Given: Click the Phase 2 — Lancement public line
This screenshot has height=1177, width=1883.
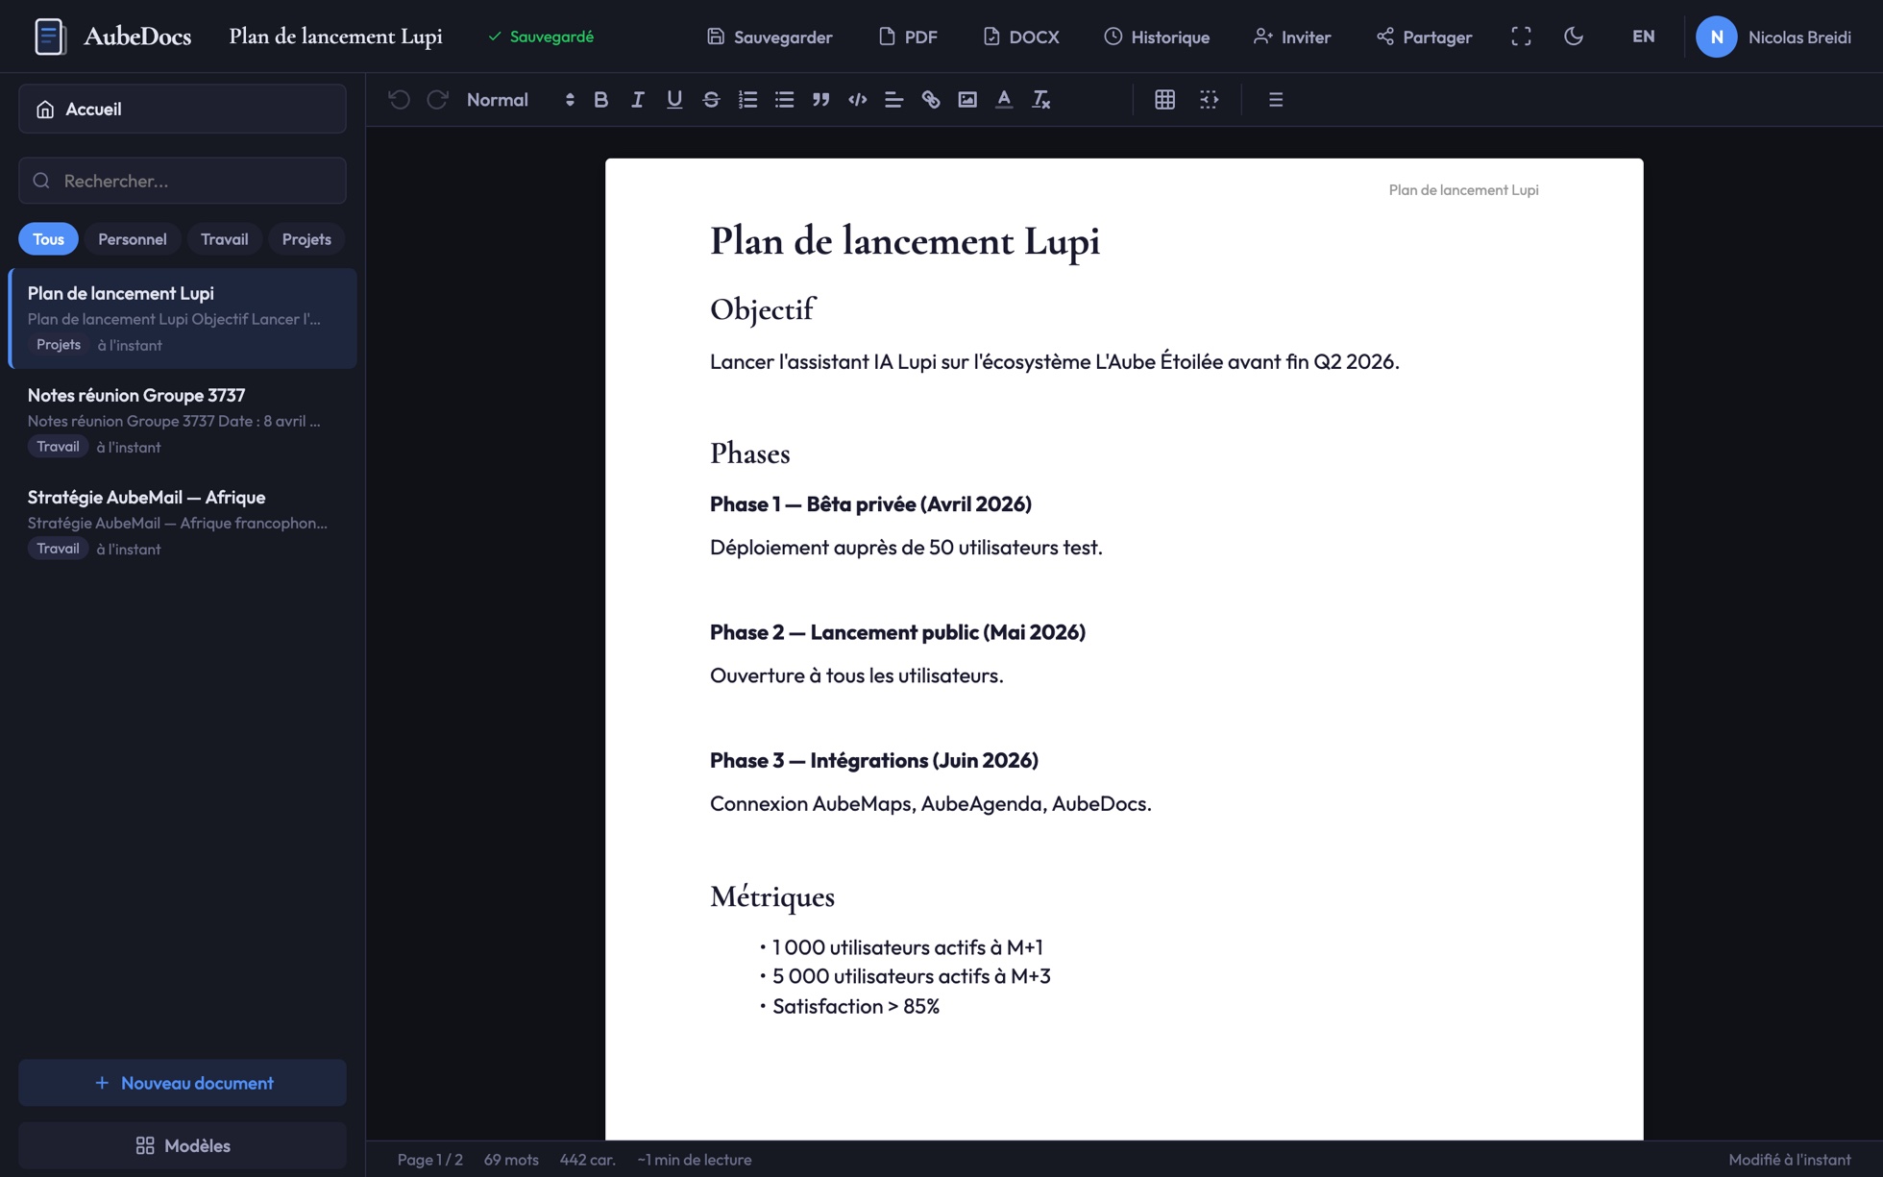Looking at the screenshot, I should 897,631.
